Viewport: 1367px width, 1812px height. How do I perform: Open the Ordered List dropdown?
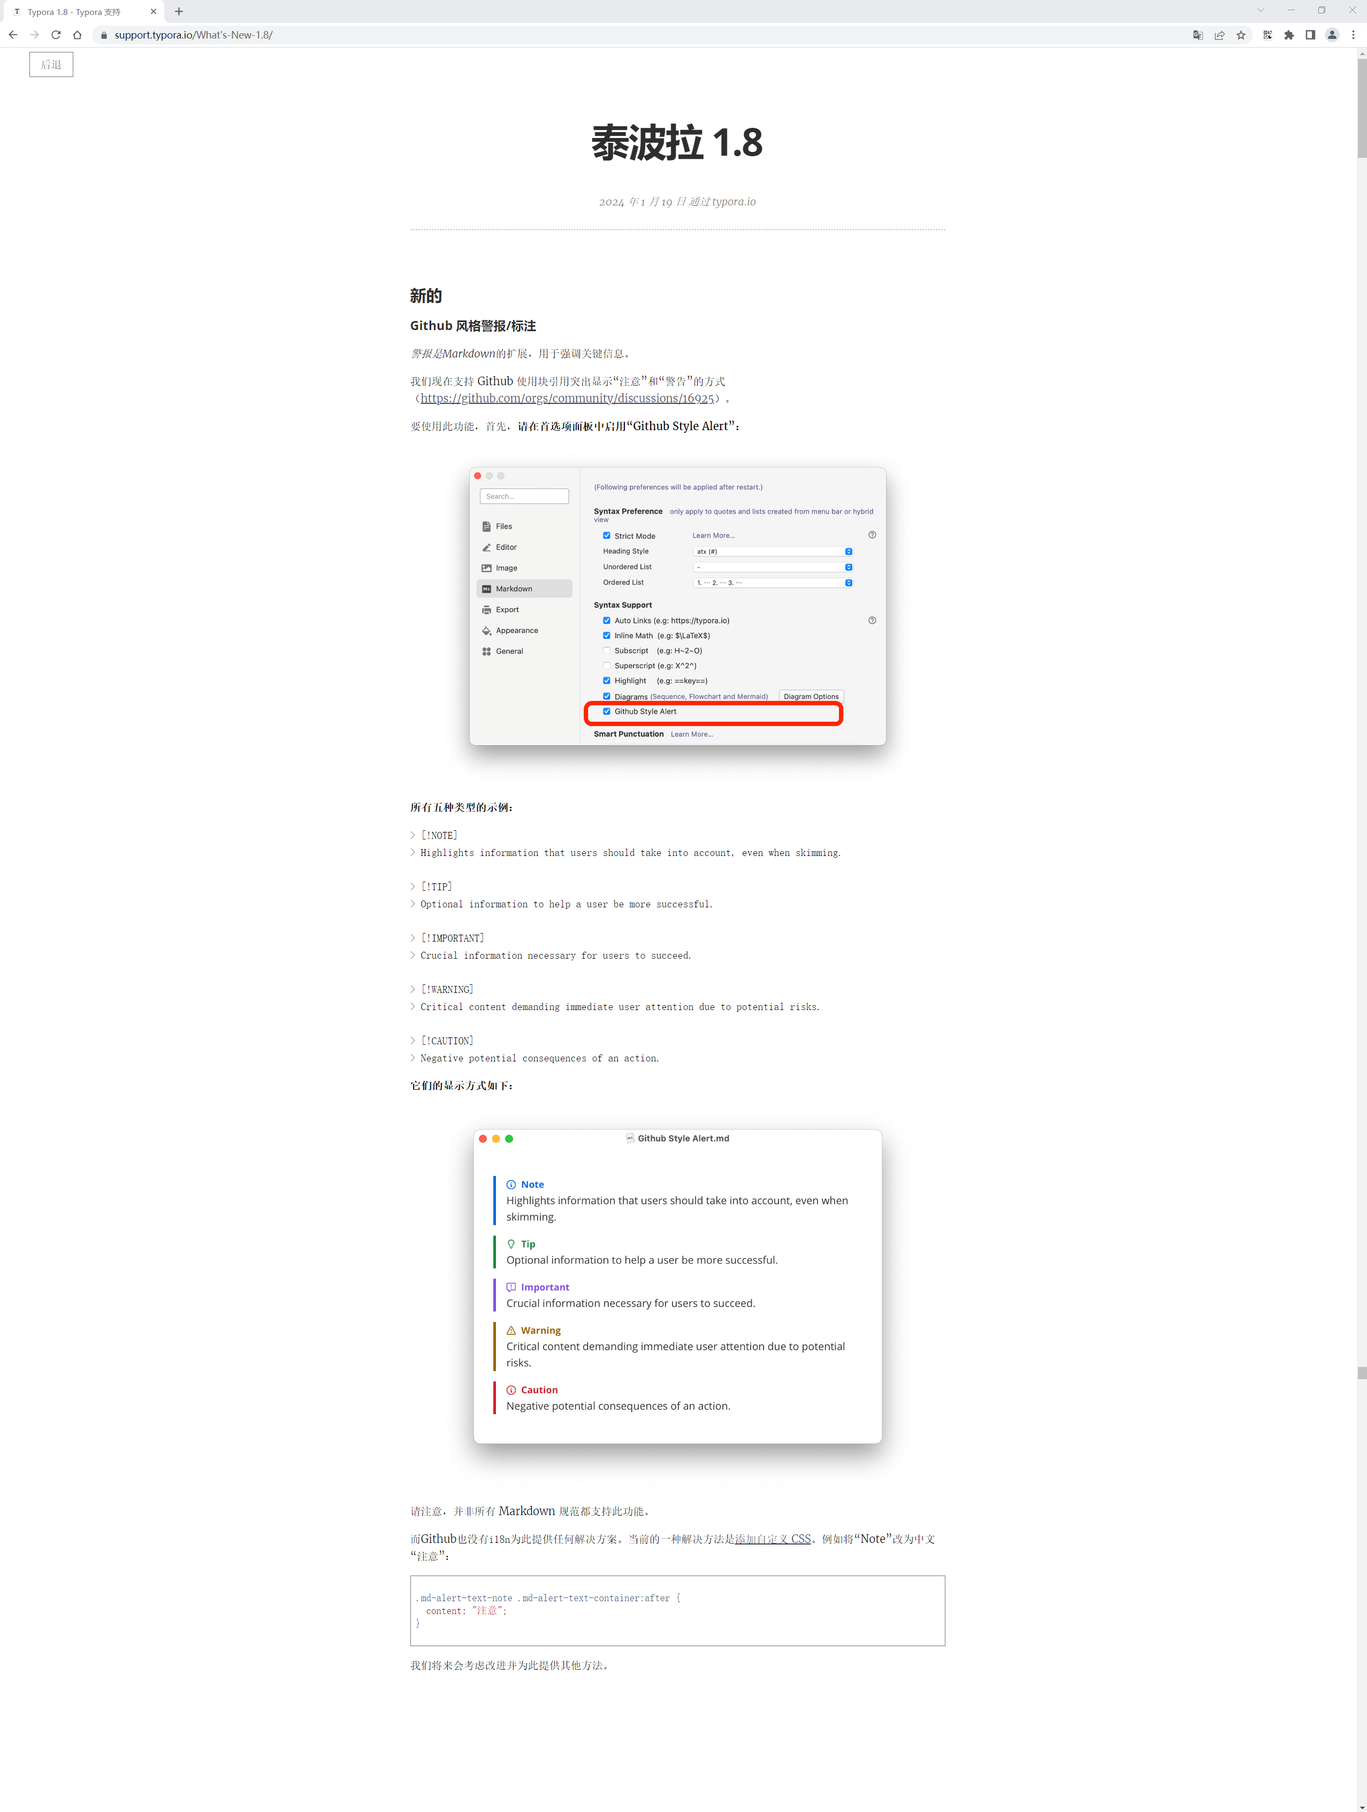pyautogui.click(x=773, y=583)
